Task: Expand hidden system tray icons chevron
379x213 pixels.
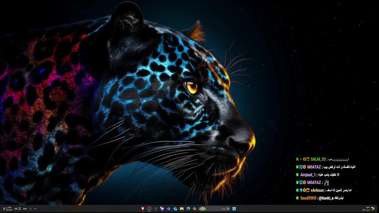Action: pyautogui.click(x=35, y=209)
